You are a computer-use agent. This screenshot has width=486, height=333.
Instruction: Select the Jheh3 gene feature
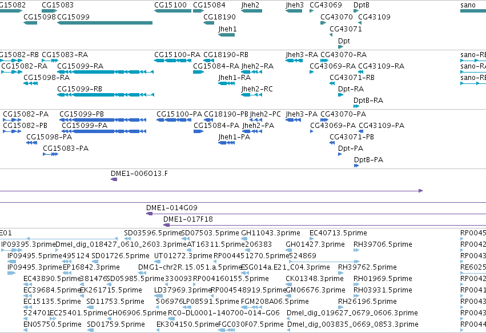(x=294, y=11)
